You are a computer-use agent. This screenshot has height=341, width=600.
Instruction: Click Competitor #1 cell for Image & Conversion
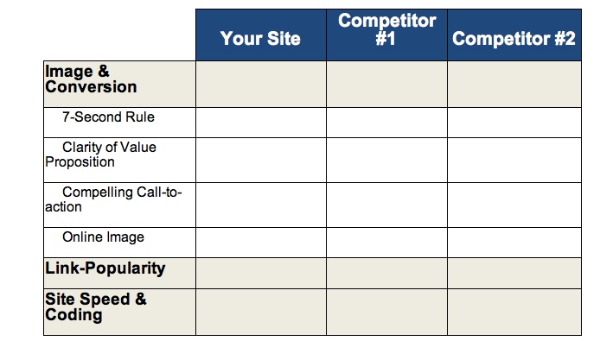click(386, 84)
